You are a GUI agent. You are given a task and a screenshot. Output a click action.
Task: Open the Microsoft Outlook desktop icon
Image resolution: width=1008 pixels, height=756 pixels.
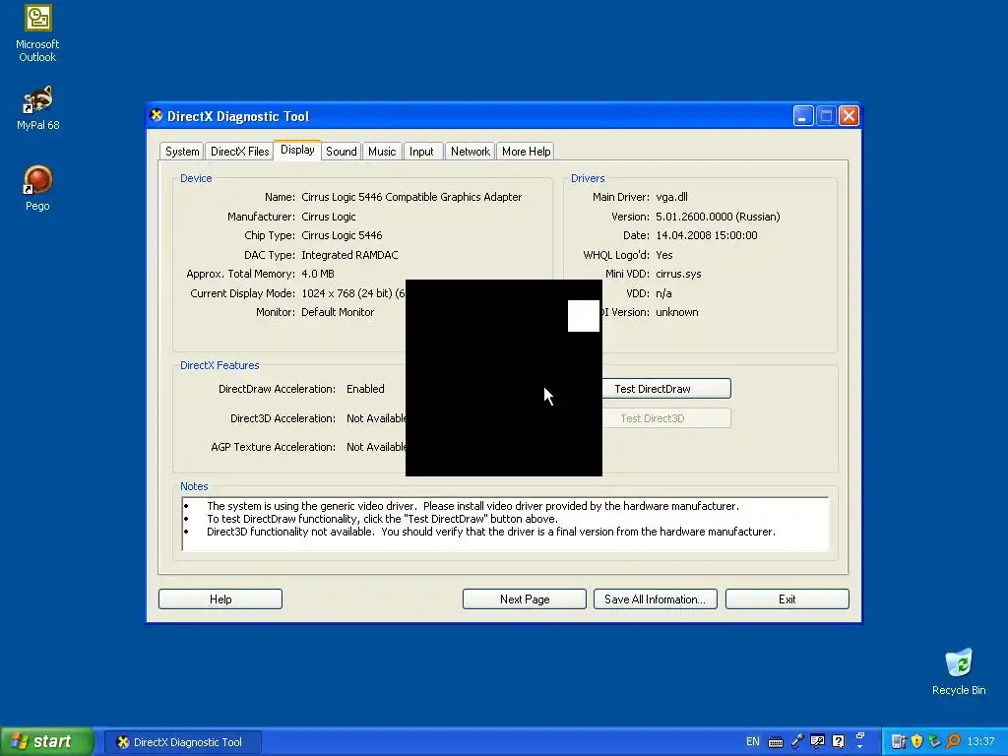click(37, 33)
